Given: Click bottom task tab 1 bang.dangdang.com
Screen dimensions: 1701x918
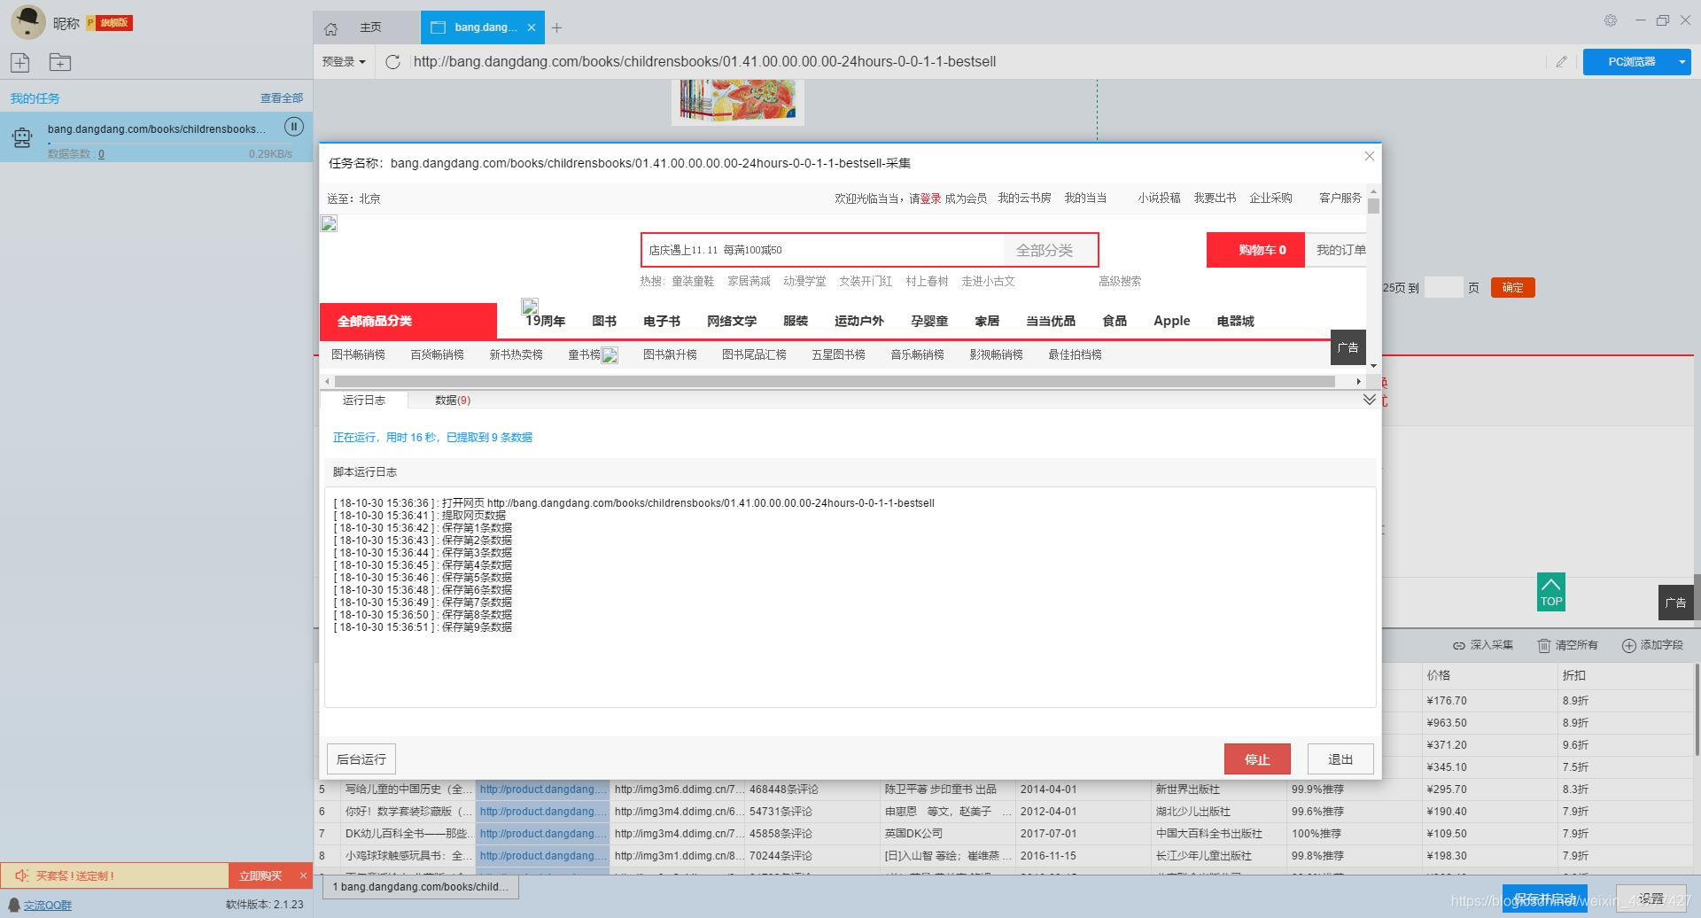Looking at the screenshot, I should (421, 887).
